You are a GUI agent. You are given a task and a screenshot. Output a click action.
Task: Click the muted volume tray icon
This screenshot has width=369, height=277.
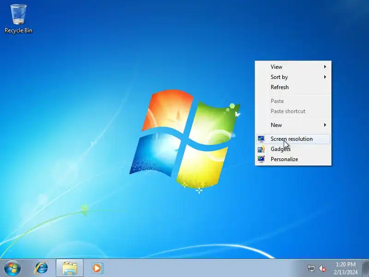(322, 268)
